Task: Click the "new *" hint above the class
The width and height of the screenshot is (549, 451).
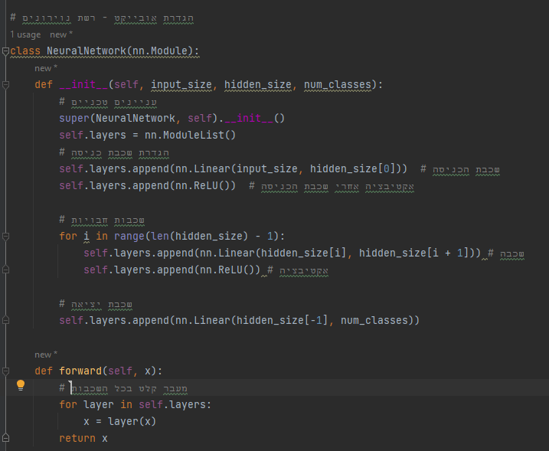Action: tap(61, 34)
